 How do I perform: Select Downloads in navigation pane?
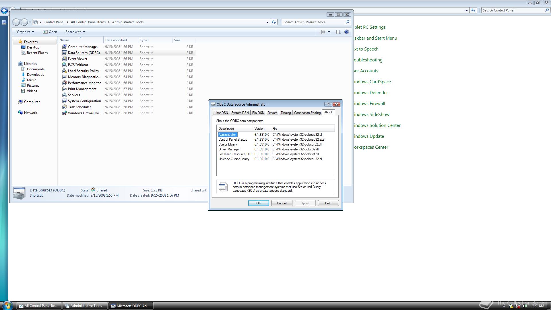pos(35,75)
